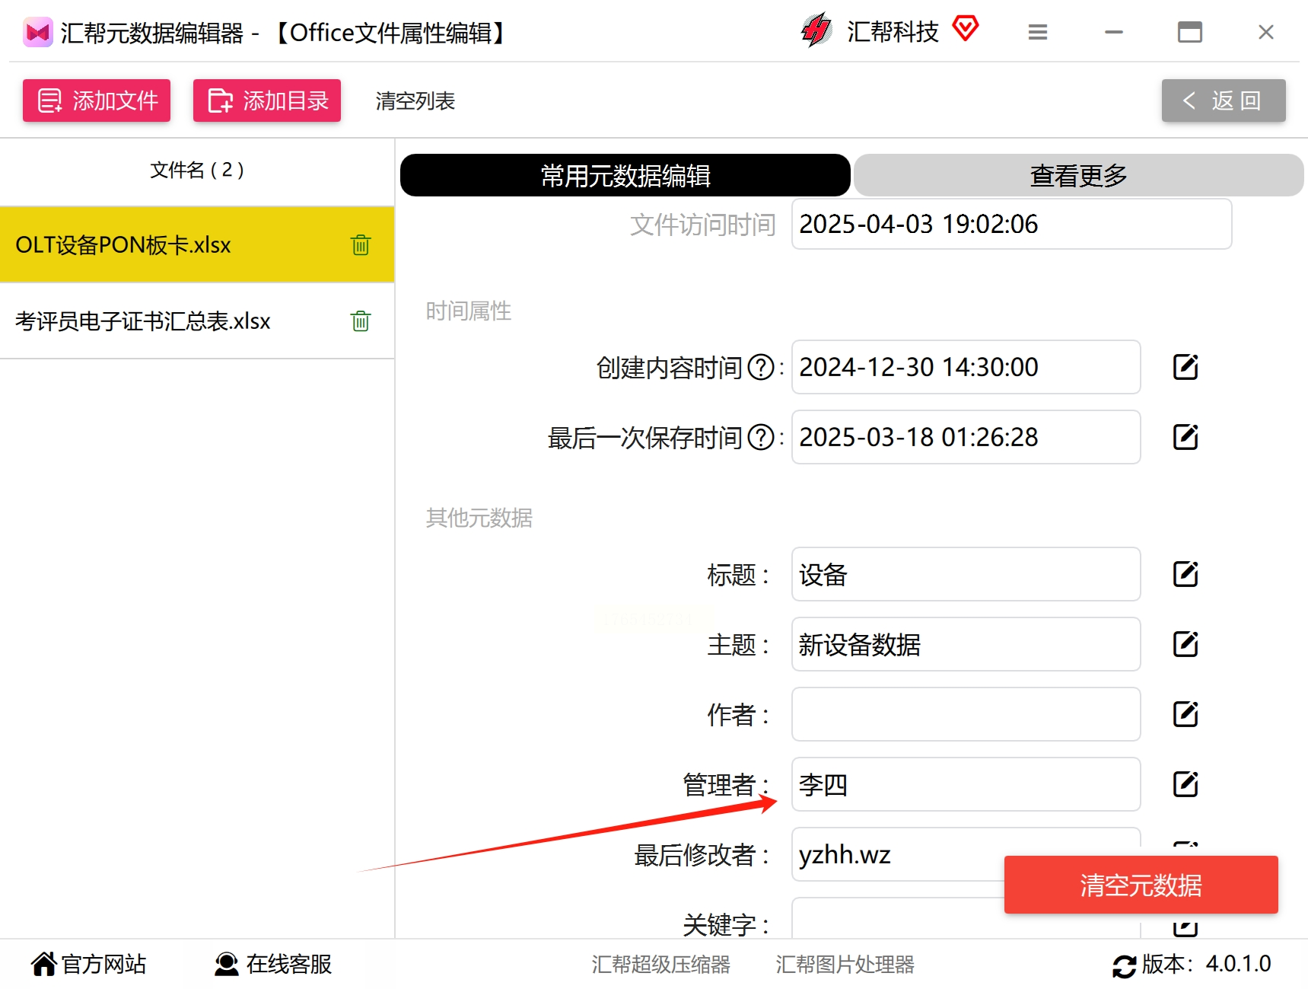Switch to 查看更多 tab
The image size is (1308, 989).
[x=1077, y=175]
